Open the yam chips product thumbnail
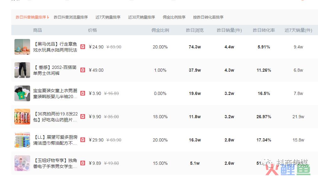Screen dimensions: 318x177 (x=22, y=117)
